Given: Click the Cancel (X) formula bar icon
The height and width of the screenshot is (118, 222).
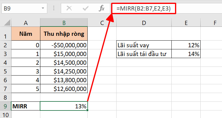Looking at the screenshot, I should pyautogui.click(x=69, y=8).
